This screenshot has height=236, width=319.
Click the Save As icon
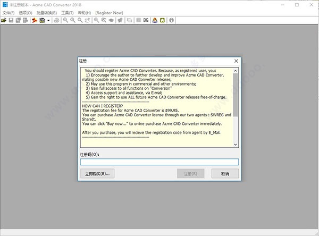pos(18,20)
